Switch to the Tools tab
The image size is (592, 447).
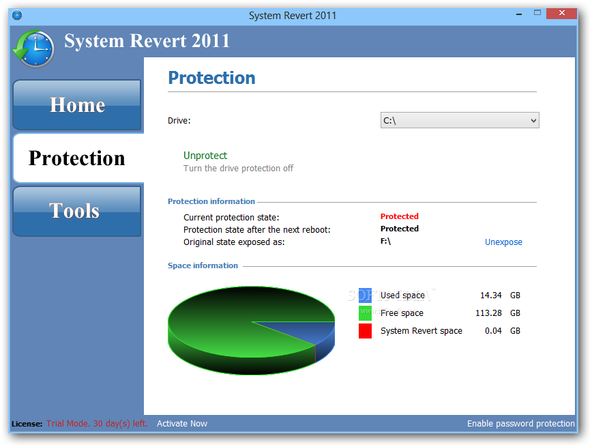click(77, 211)
